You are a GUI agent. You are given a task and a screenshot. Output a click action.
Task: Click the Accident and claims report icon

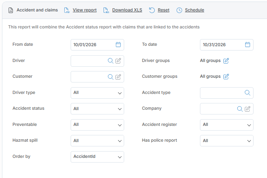(11, 10)
